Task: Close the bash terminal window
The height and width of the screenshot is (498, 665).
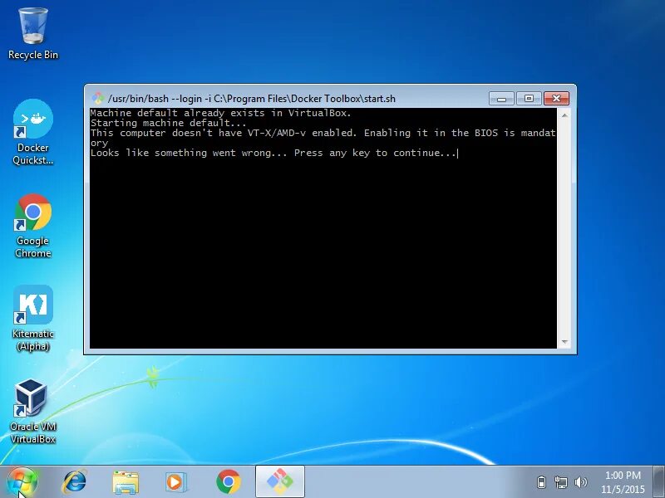Action: (556, 98)
